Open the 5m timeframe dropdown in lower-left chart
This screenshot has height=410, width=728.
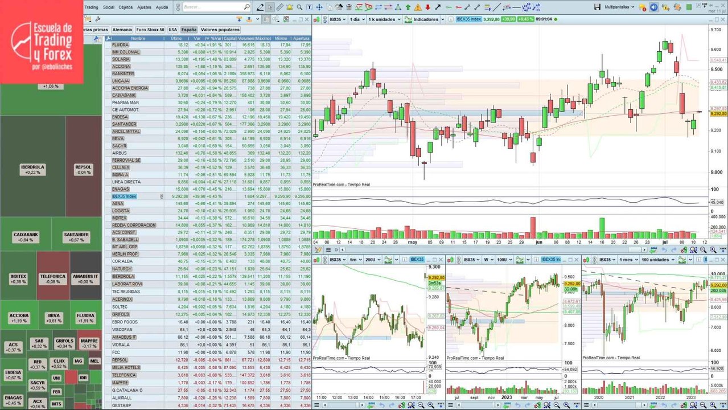pos(355,260)
